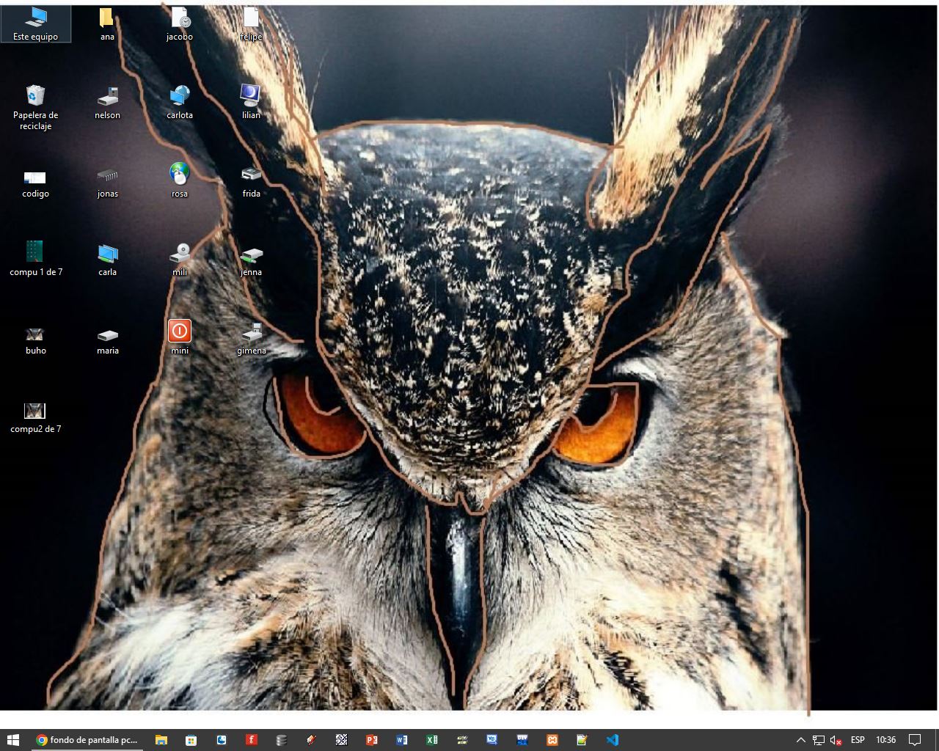Viewport: 939px width, 751px height.
Task: Open the network status tray icon
Action: (x=819, y=740)
